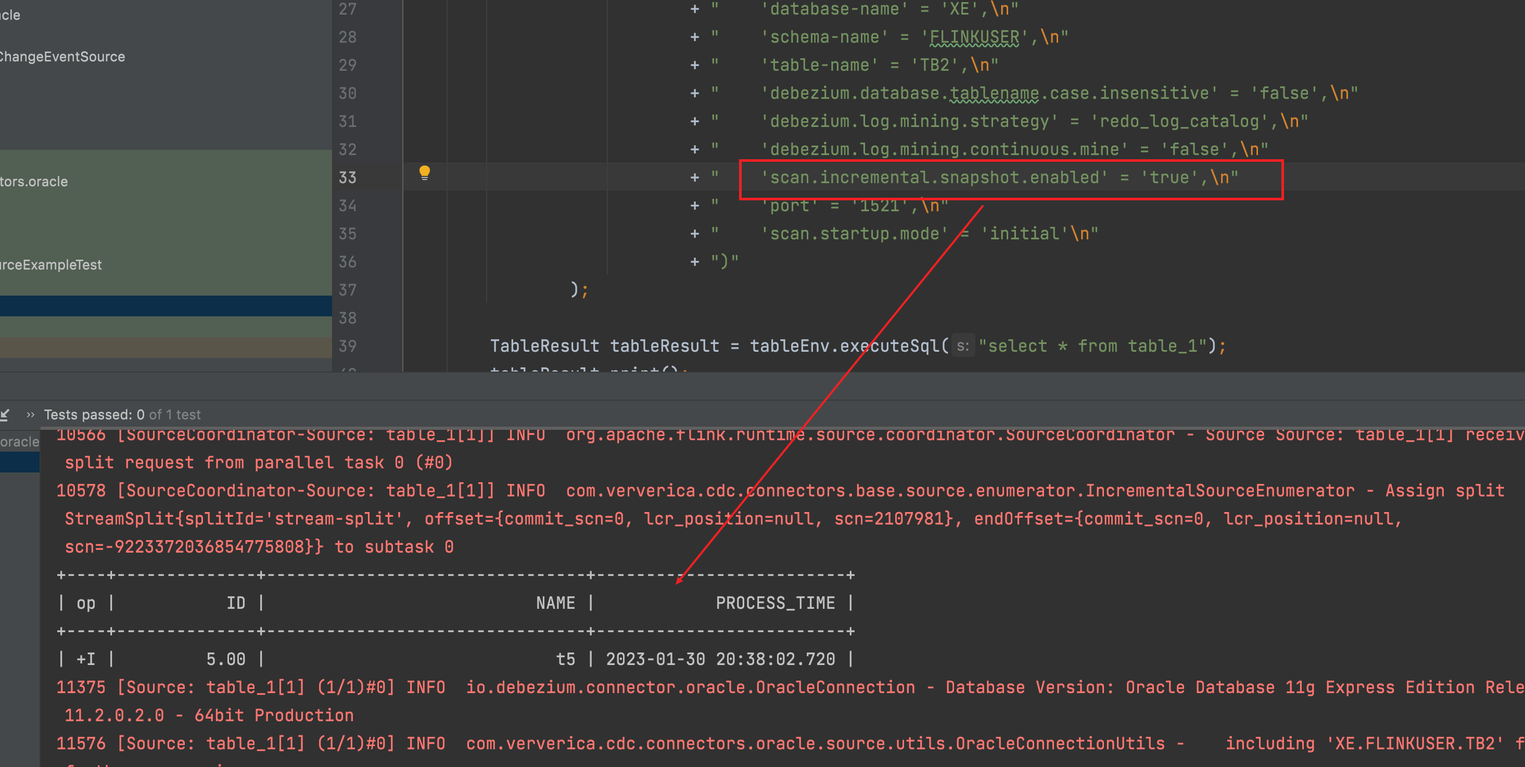Click the 'tors.oracle' package entry in sidebar
Viewport: 1525px width, 767px height.
click(x=34, y=181)
